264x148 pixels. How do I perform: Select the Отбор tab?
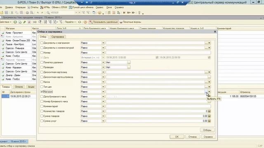coord(43,37)
